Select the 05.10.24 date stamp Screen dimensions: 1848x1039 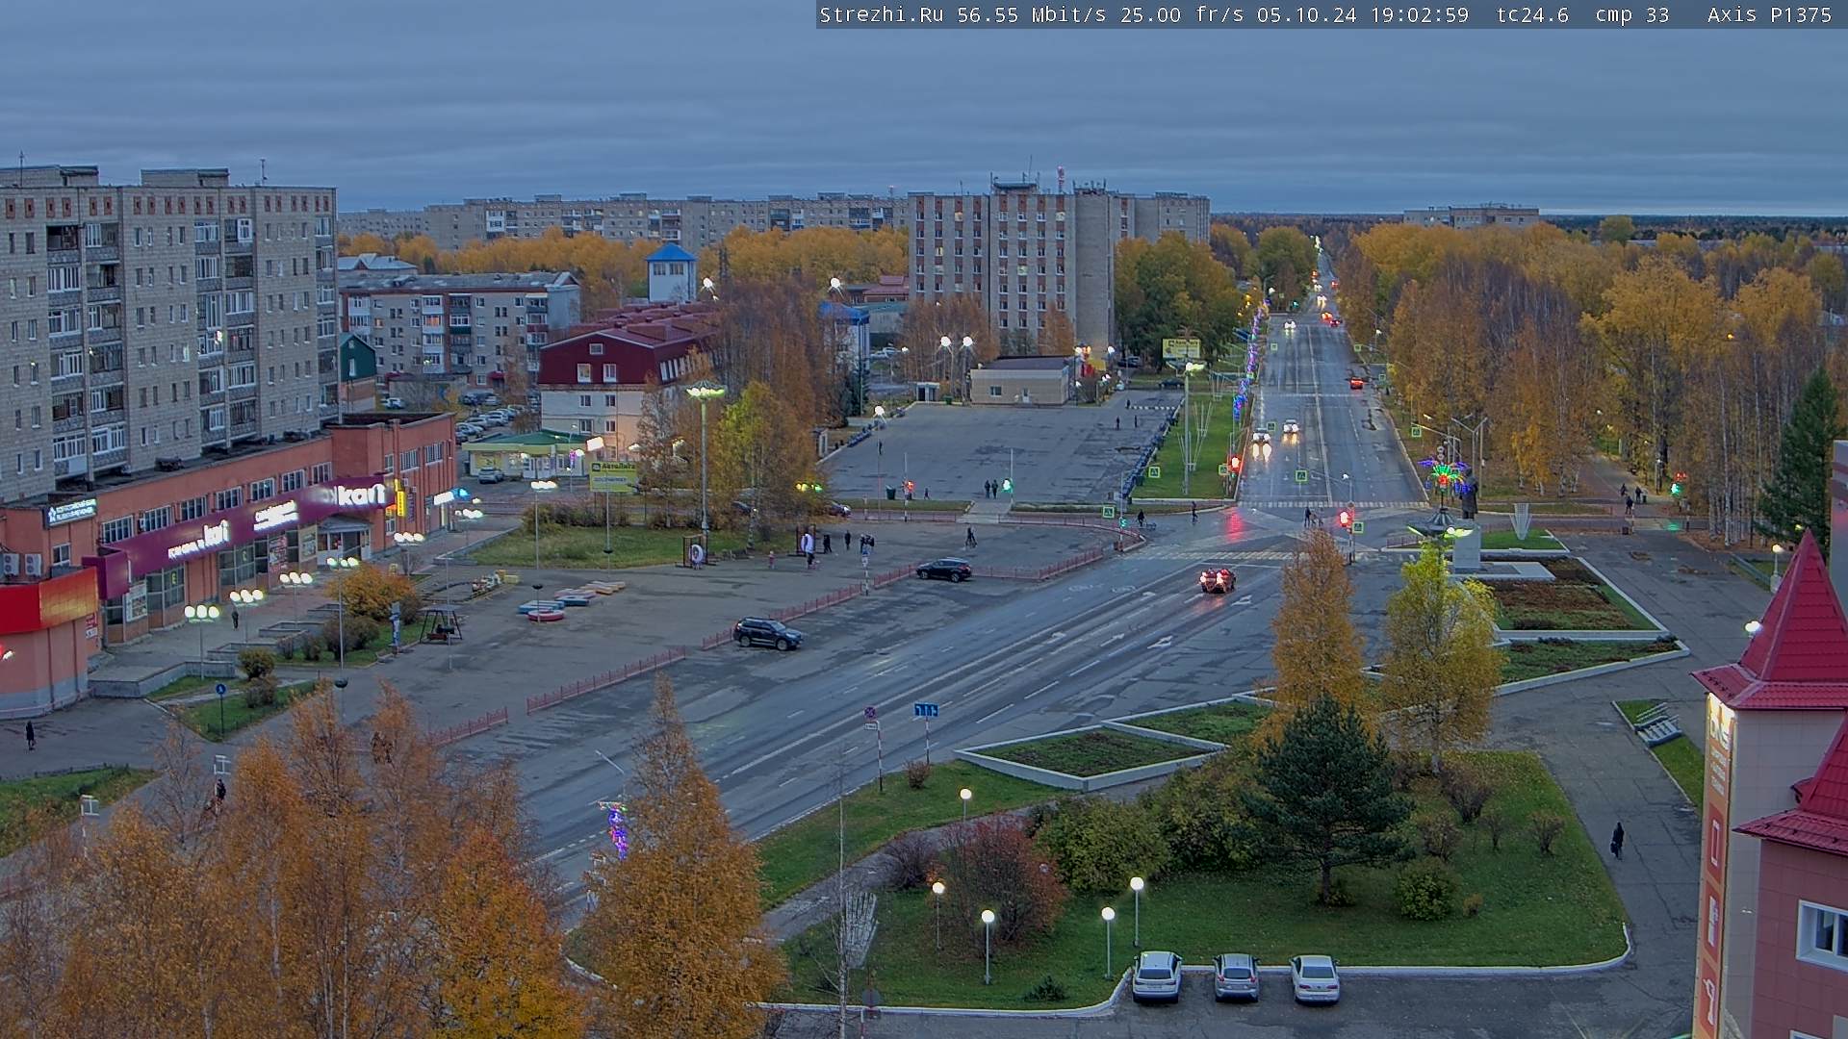tap(1307, 15)
